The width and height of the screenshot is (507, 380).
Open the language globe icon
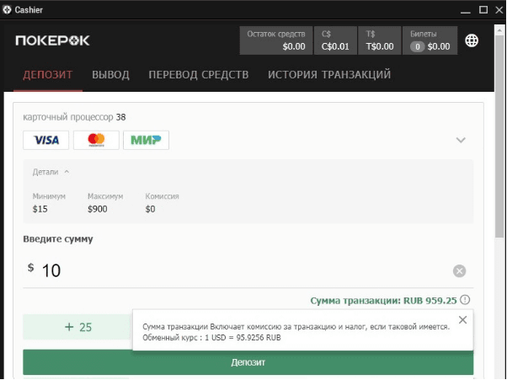click(x=472, y=40)
